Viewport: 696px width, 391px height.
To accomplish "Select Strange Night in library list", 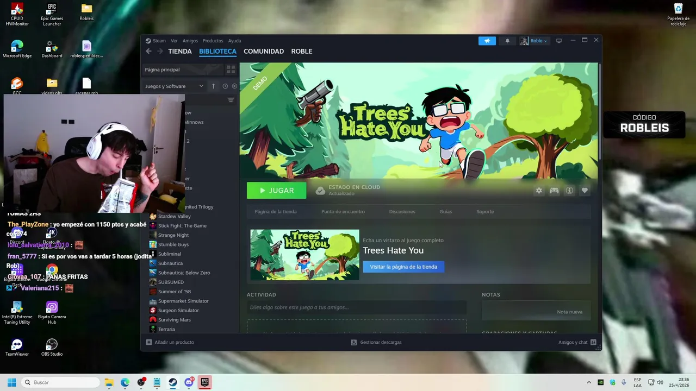I will coord(173,235).
